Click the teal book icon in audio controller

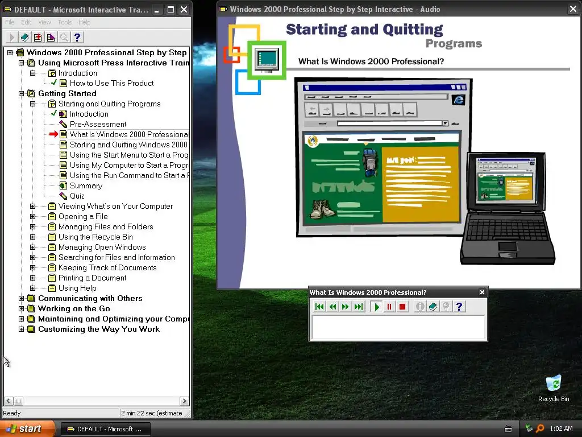click(x=433, y=307)
